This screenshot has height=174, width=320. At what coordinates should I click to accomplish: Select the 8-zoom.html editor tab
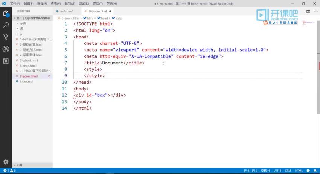click(98, 11)
